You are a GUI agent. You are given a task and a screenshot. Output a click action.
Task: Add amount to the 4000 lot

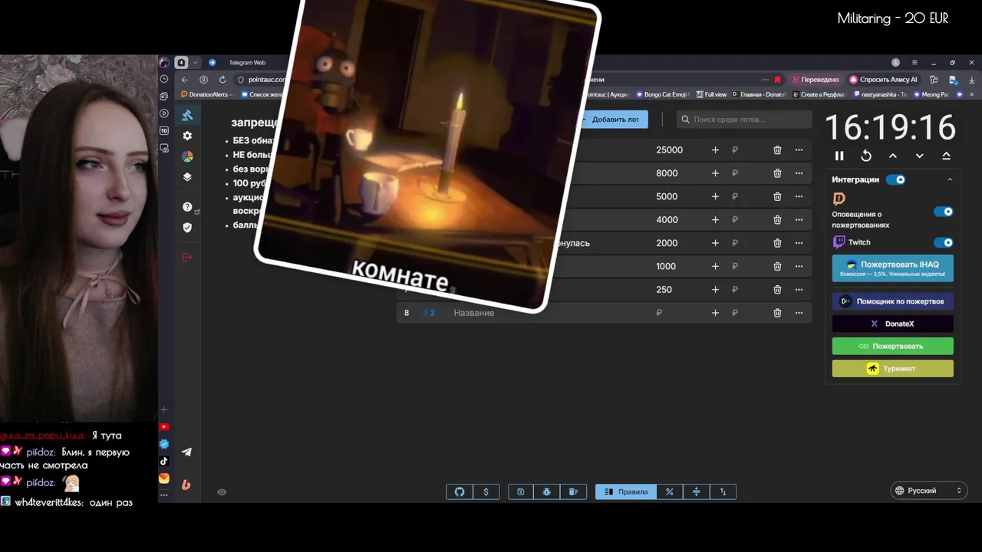(715, 220)
